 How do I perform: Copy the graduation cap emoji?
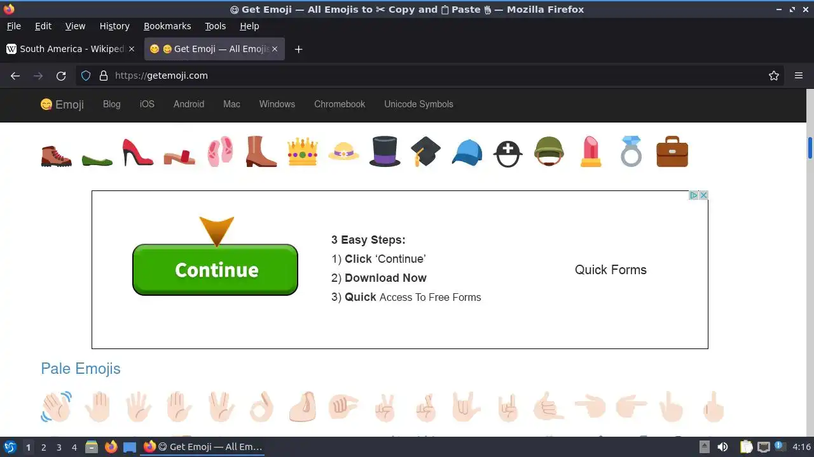(x=425, y=153)
